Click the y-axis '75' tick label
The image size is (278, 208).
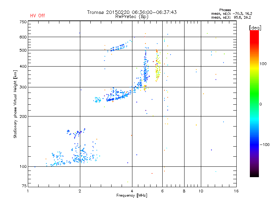point(24,186)
